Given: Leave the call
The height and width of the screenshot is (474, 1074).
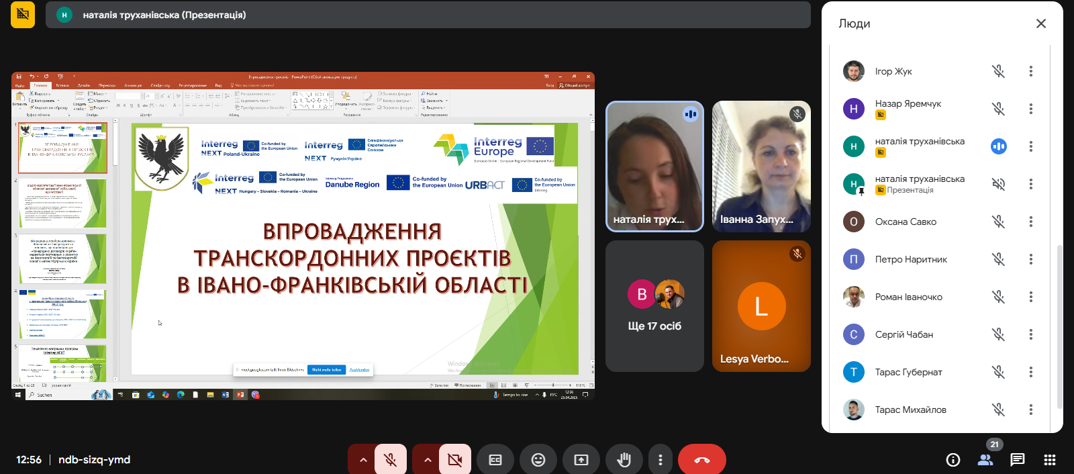Looking at the screenshot, I should pos(702,460).
